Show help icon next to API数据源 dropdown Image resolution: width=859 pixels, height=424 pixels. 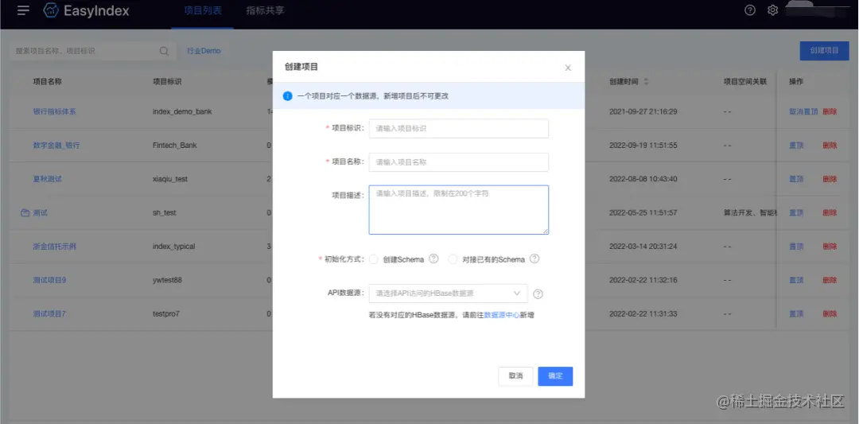[538, 294]
